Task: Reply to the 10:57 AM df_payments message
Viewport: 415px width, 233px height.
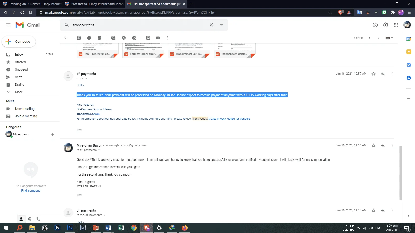Action: tap(383, 74)
